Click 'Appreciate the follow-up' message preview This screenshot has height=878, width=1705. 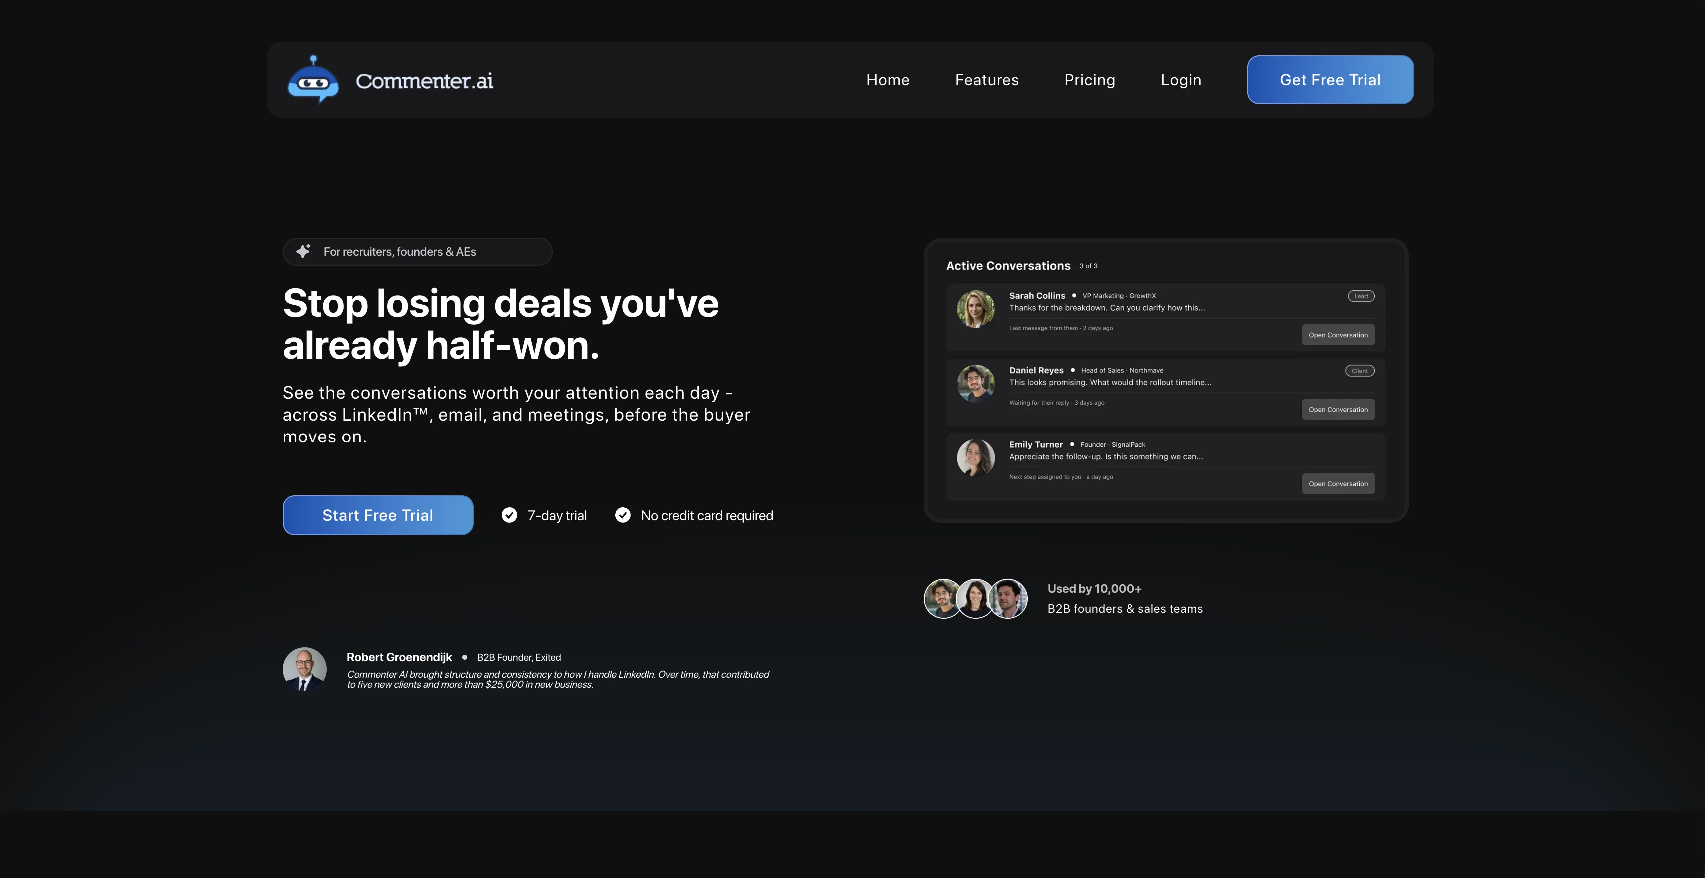point(1106,456)
